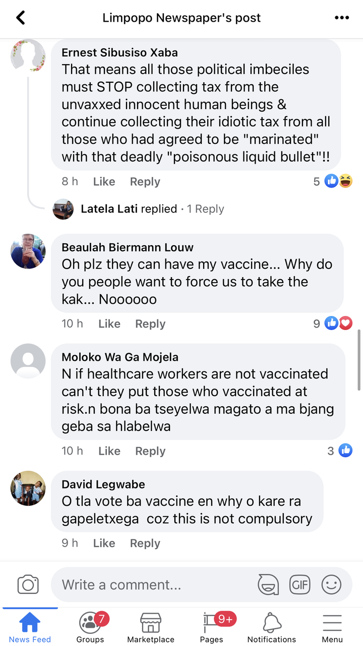Open David Legwabe's profile picture

(x=28, y=488)
